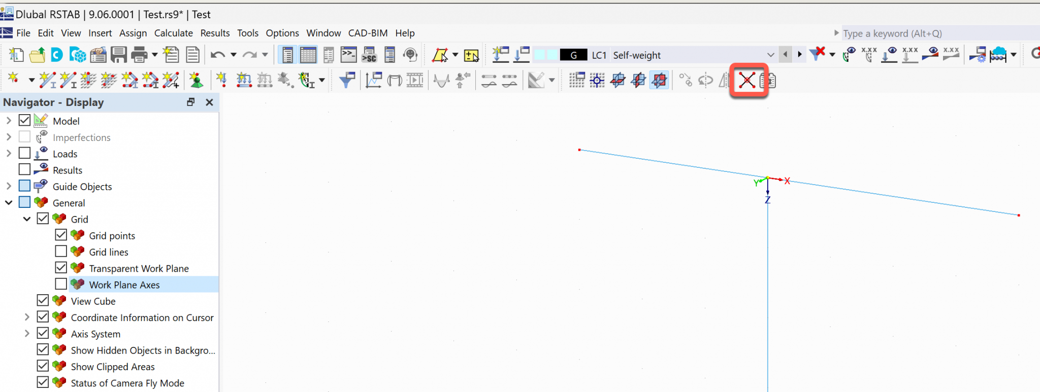Enable the Grid lines checkbox

point(61,251)
